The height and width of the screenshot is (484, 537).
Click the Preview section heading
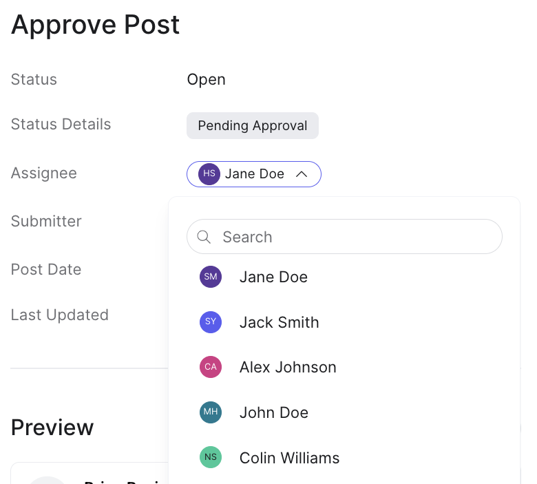(x=52, y=427)
